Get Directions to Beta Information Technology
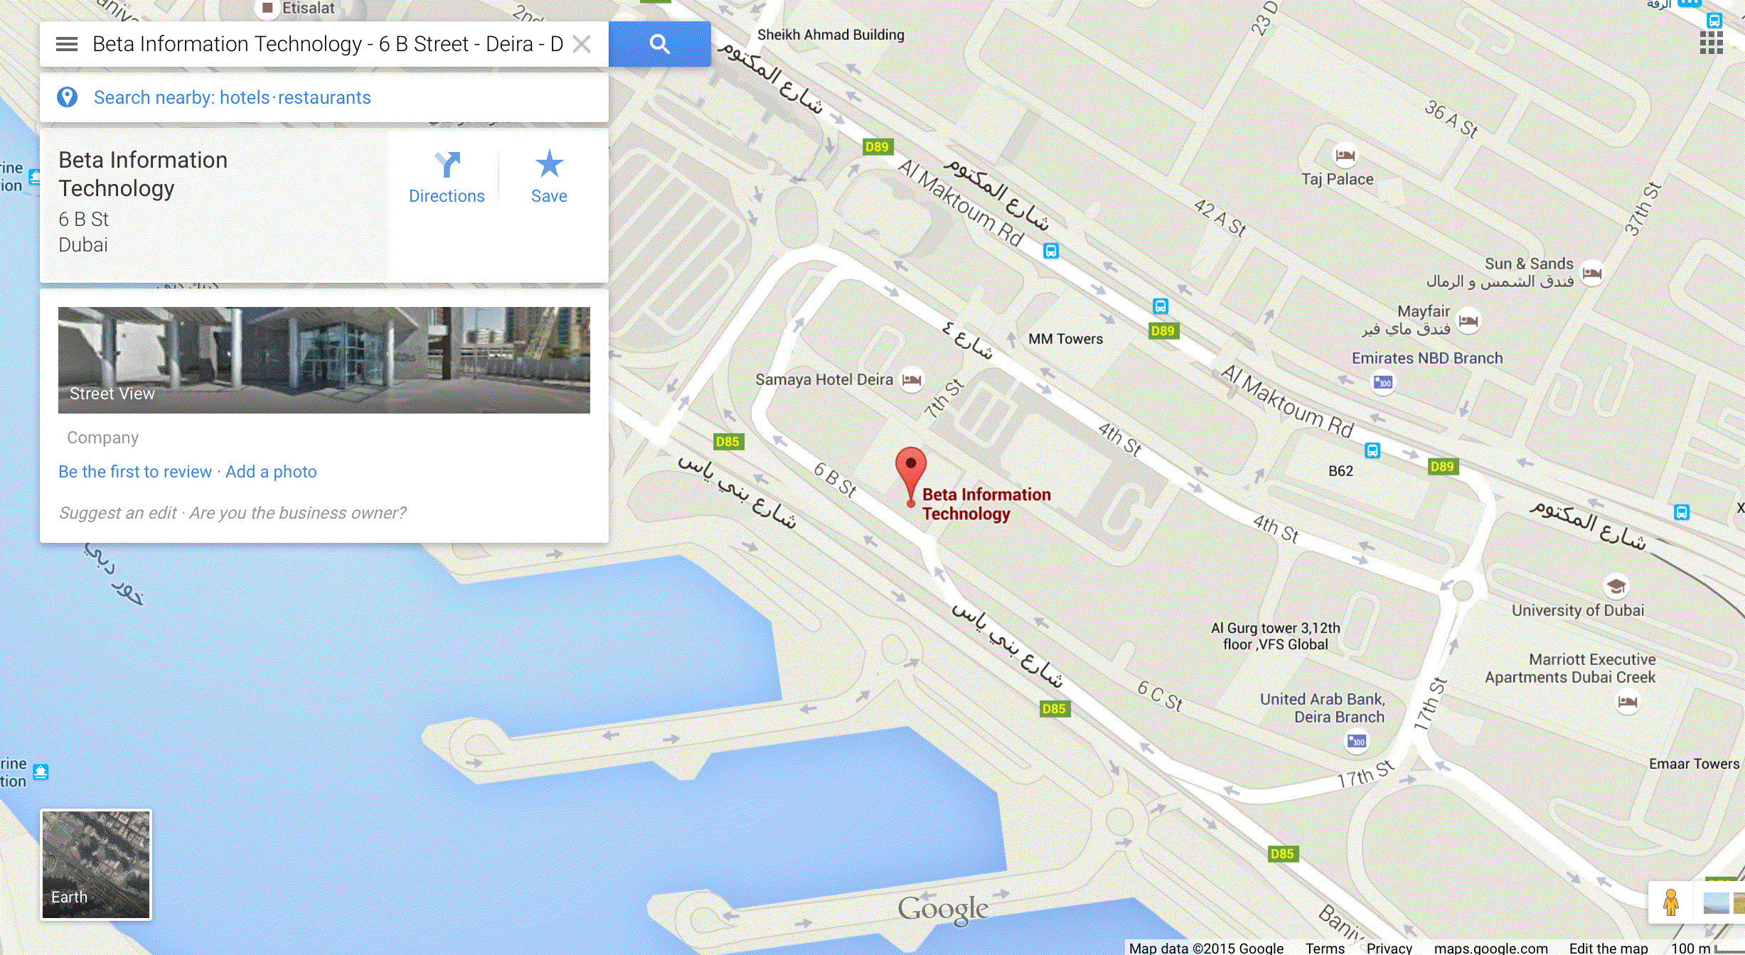1745x955 pixels. (447, 178)
